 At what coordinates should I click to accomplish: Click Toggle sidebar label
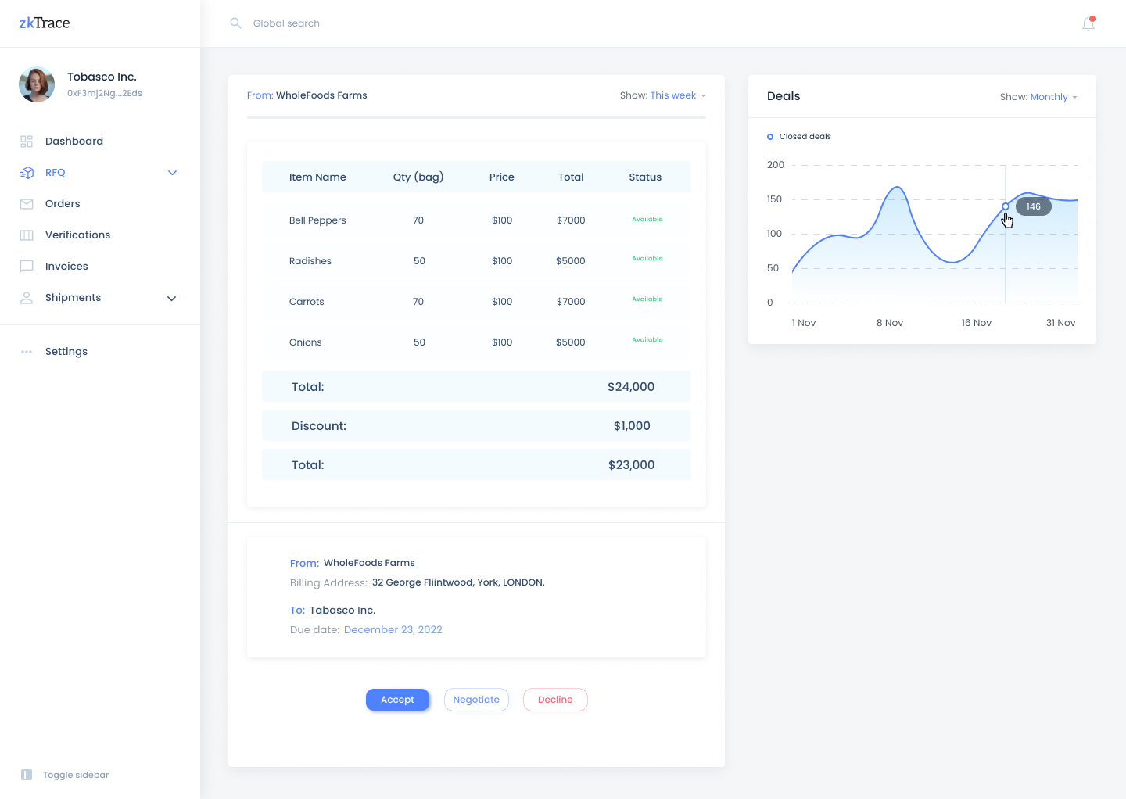76,776
